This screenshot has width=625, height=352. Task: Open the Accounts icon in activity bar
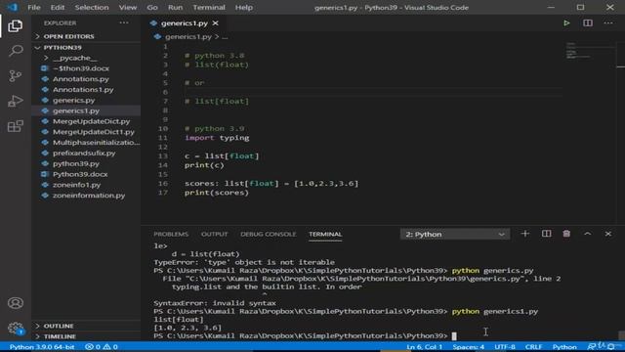point(16,303)
